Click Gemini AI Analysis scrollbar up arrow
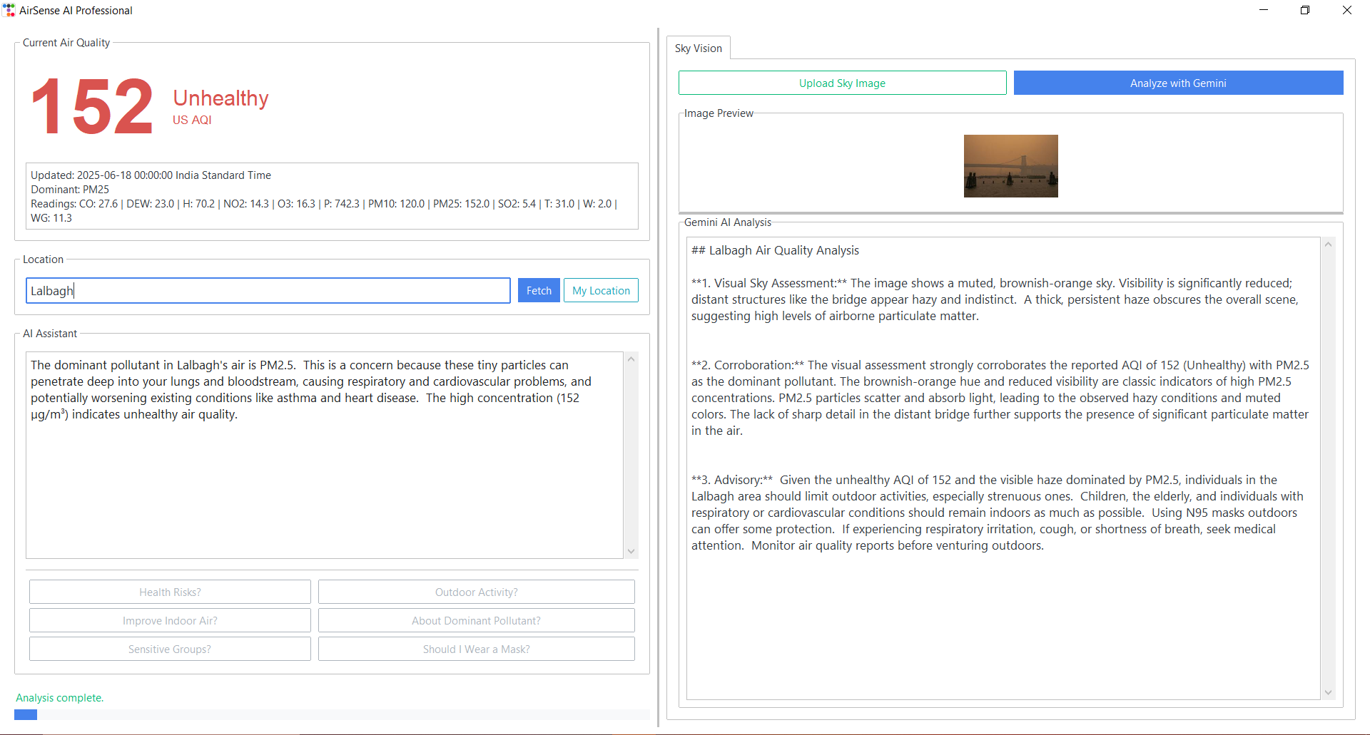 [x=1328, y=245]
